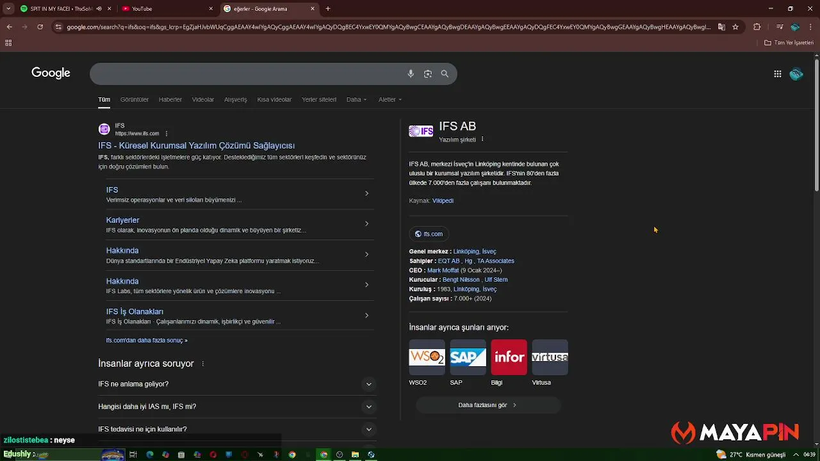820x461 pixels.
Task: Switch to the Videolar tab
Action: pos(203,99)
